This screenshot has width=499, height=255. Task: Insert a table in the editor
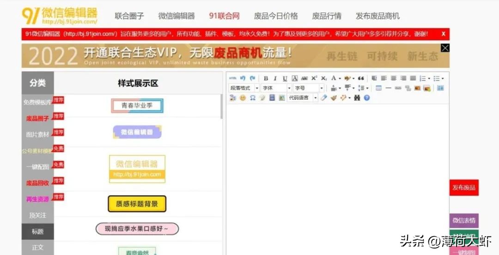tap(378, 88)
